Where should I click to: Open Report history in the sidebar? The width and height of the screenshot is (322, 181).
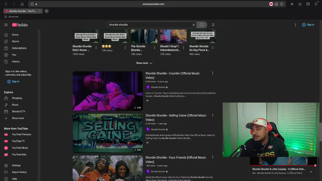[x=19, y=172]
